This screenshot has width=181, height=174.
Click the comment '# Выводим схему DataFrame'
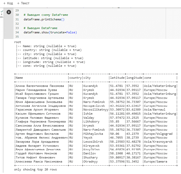pyautogui.click(x=46, y=15)
